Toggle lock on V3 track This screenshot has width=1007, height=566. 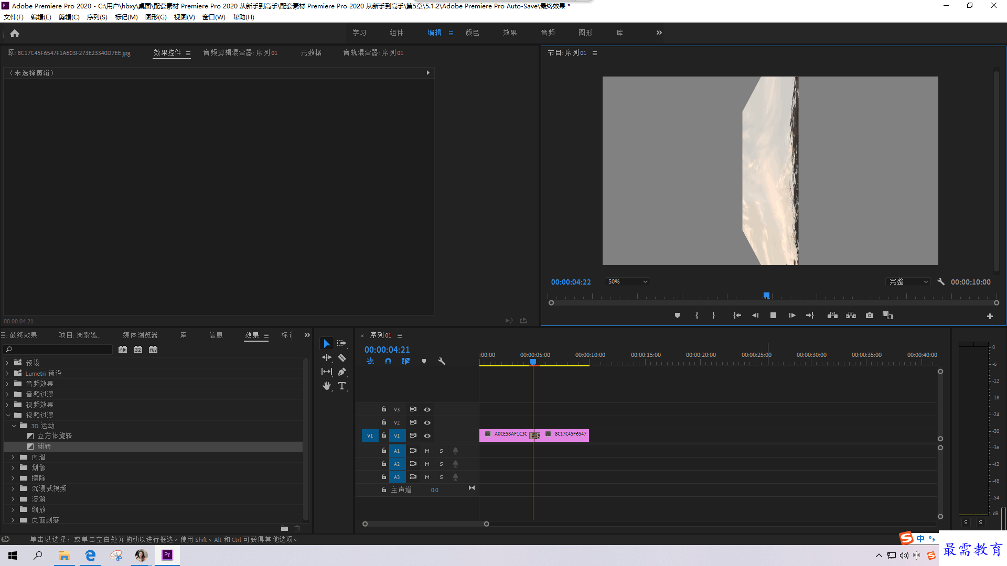coord(384,409)
